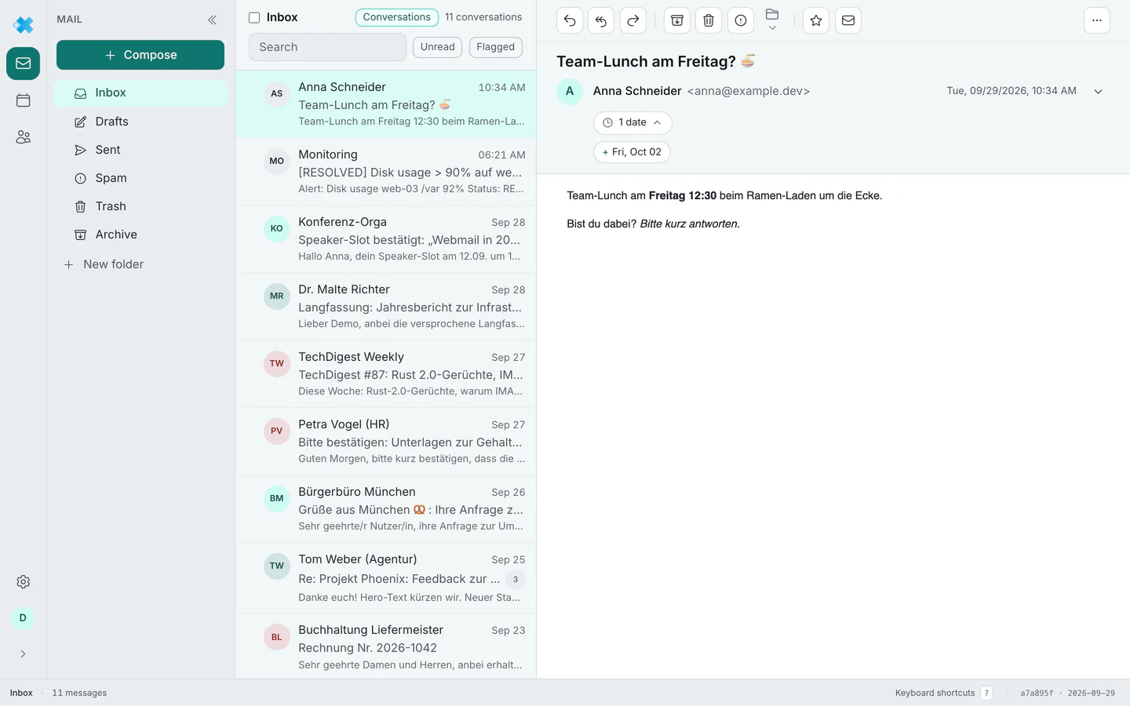Open the Calendar app in the left rail
The width and height of the screenshot is (1130, 706).
tap(24, 100)
